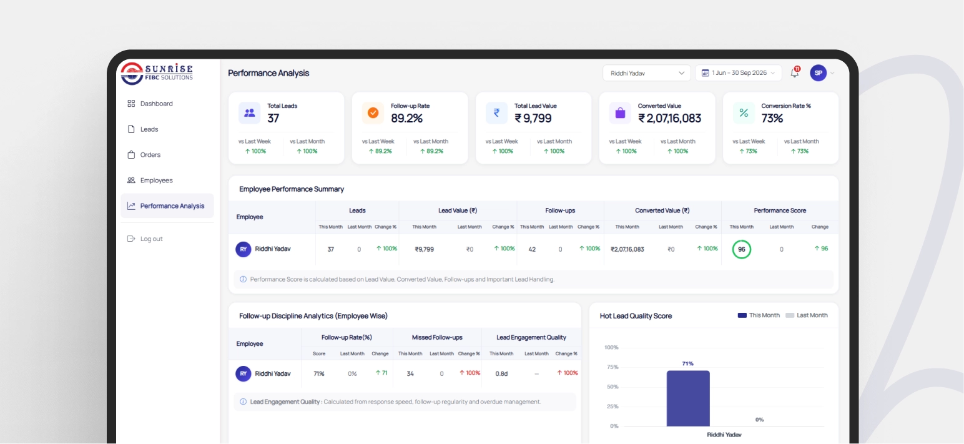The height and width of the screenshot is (444, 964).
Task: Click the Leads document icon
Action: 131,129
